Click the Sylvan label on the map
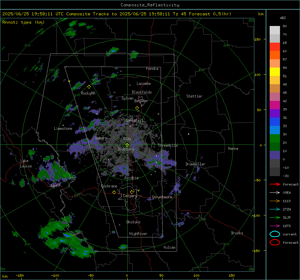Image resolution: width=300 pixels, height=280 pixels. [x=127, y=98]
